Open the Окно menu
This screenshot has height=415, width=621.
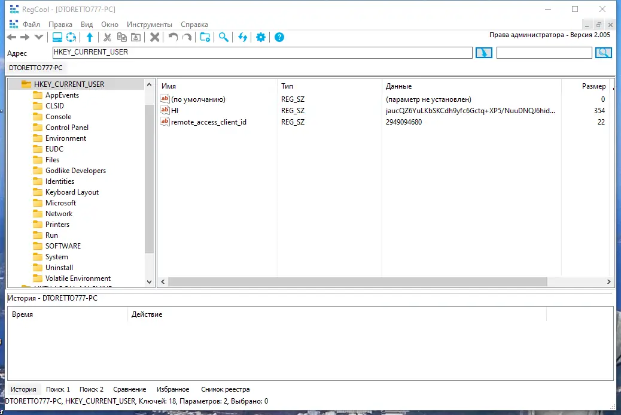tap(109, 25)
